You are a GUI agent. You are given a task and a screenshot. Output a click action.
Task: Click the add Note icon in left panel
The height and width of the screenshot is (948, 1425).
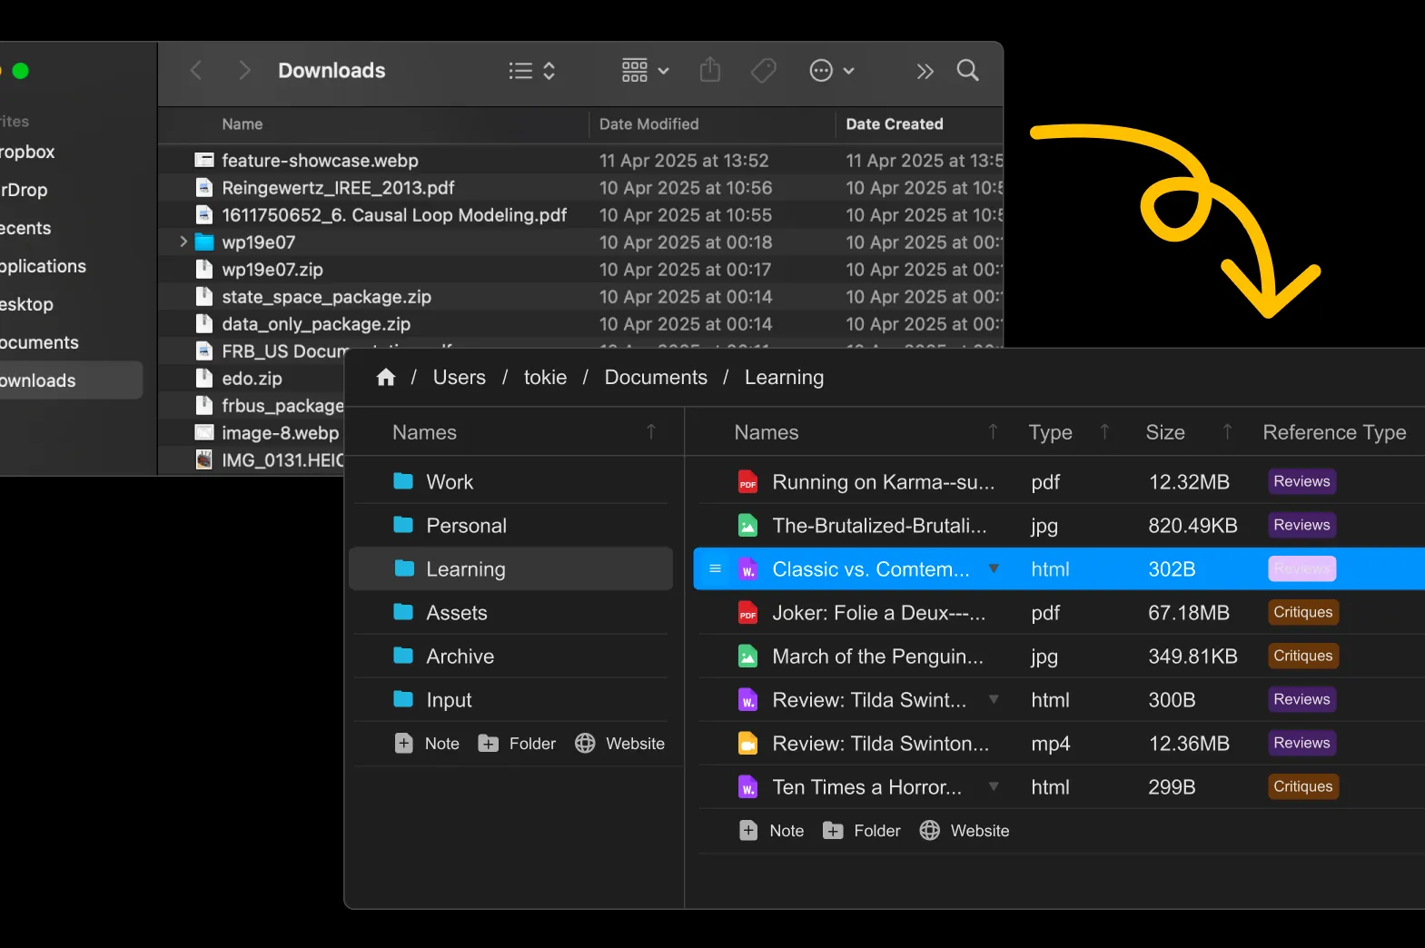coord(404,744)
